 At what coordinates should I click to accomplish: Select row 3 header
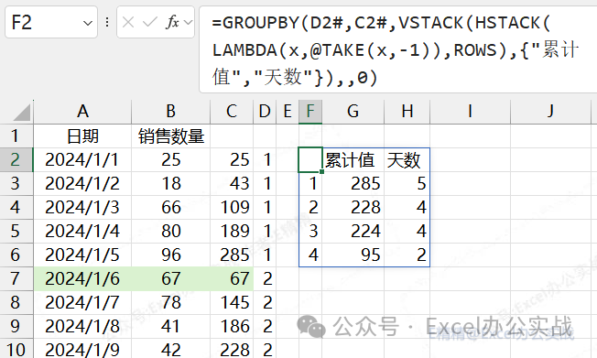tap(16, 183)
